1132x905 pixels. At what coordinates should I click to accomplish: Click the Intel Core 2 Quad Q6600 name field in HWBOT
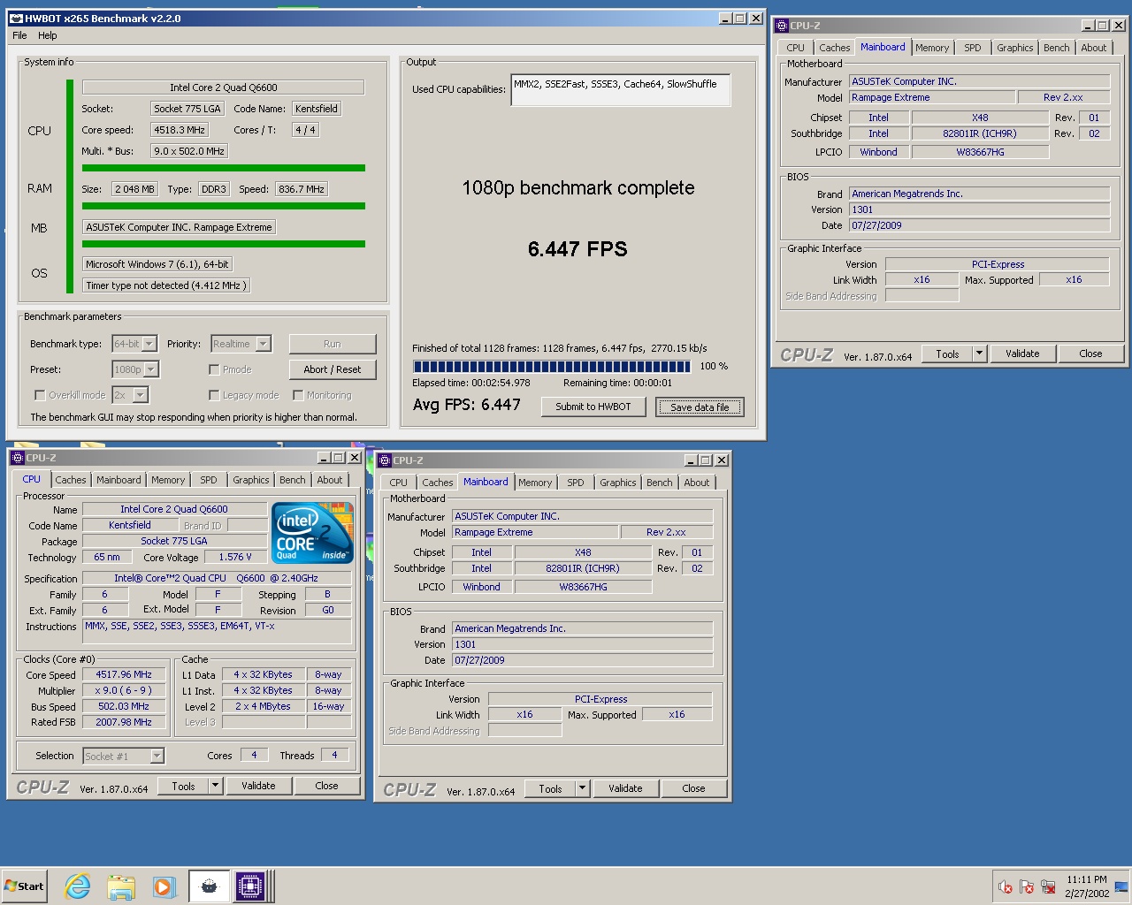pyautogui.click(x=223, y=87)
